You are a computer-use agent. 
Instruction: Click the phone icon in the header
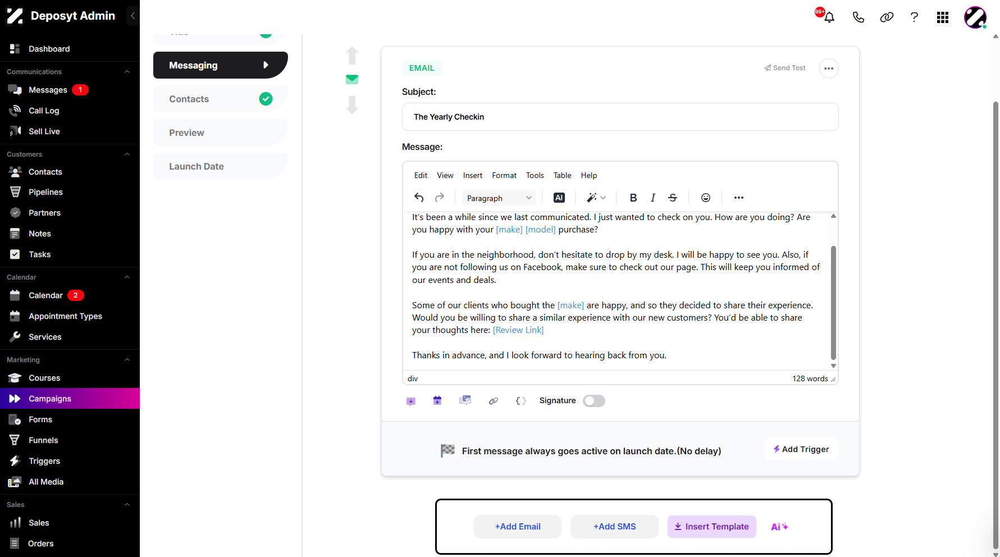858,17
